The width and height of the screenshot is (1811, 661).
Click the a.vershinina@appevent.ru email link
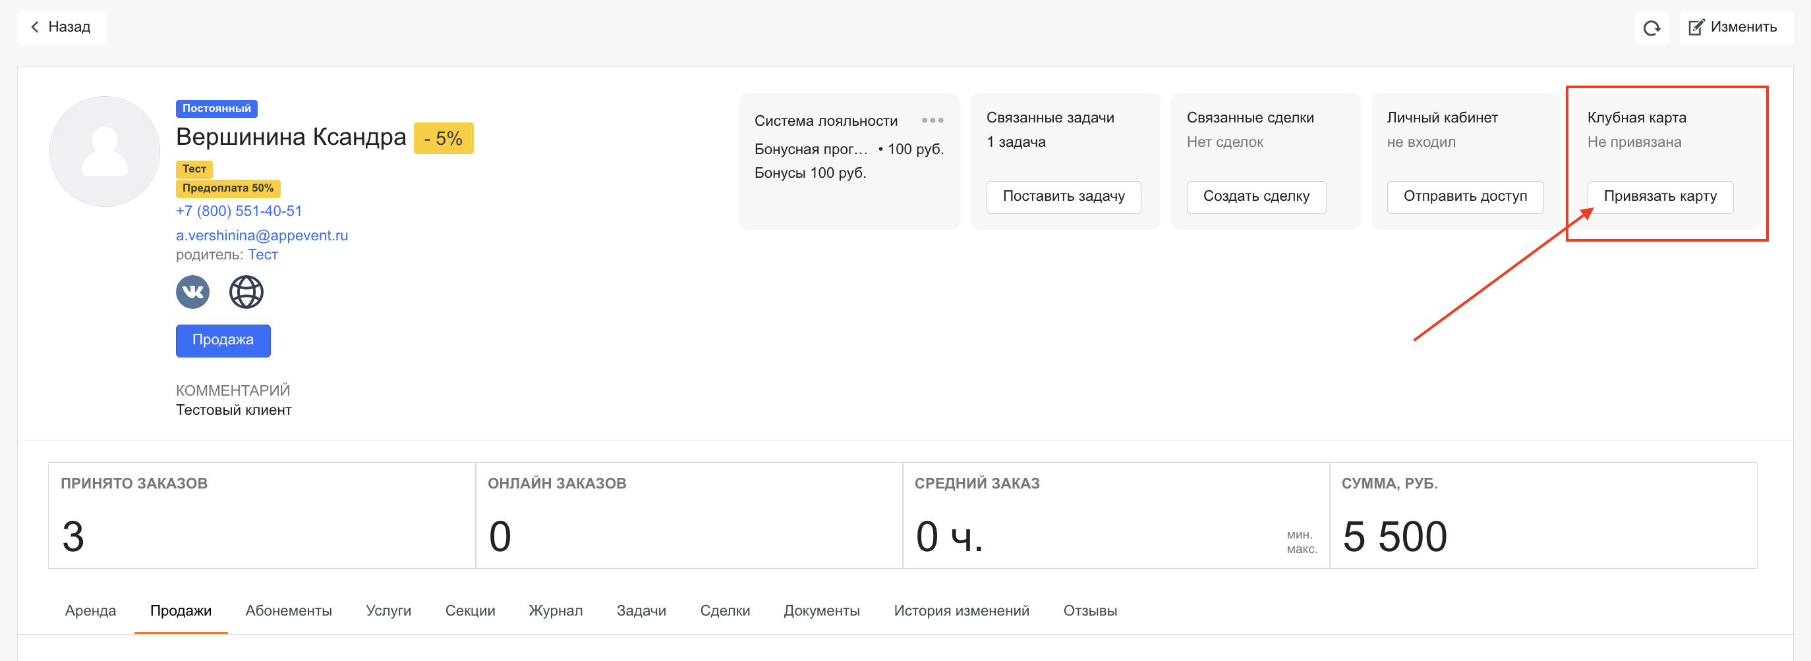pos(262,235)
